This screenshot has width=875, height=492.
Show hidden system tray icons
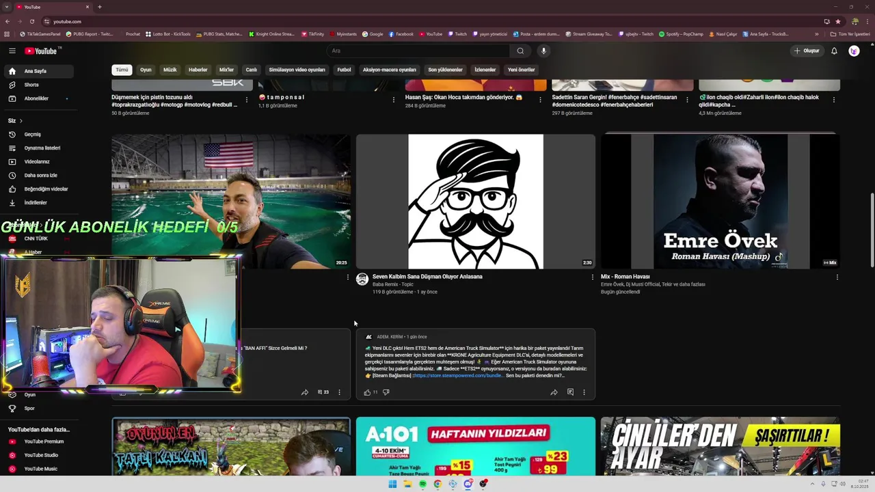coord(812,484)
